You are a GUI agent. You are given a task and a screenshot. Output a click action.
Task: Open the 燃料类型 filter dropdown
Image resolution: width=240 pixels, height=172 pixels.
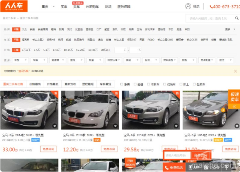(170, 60)
